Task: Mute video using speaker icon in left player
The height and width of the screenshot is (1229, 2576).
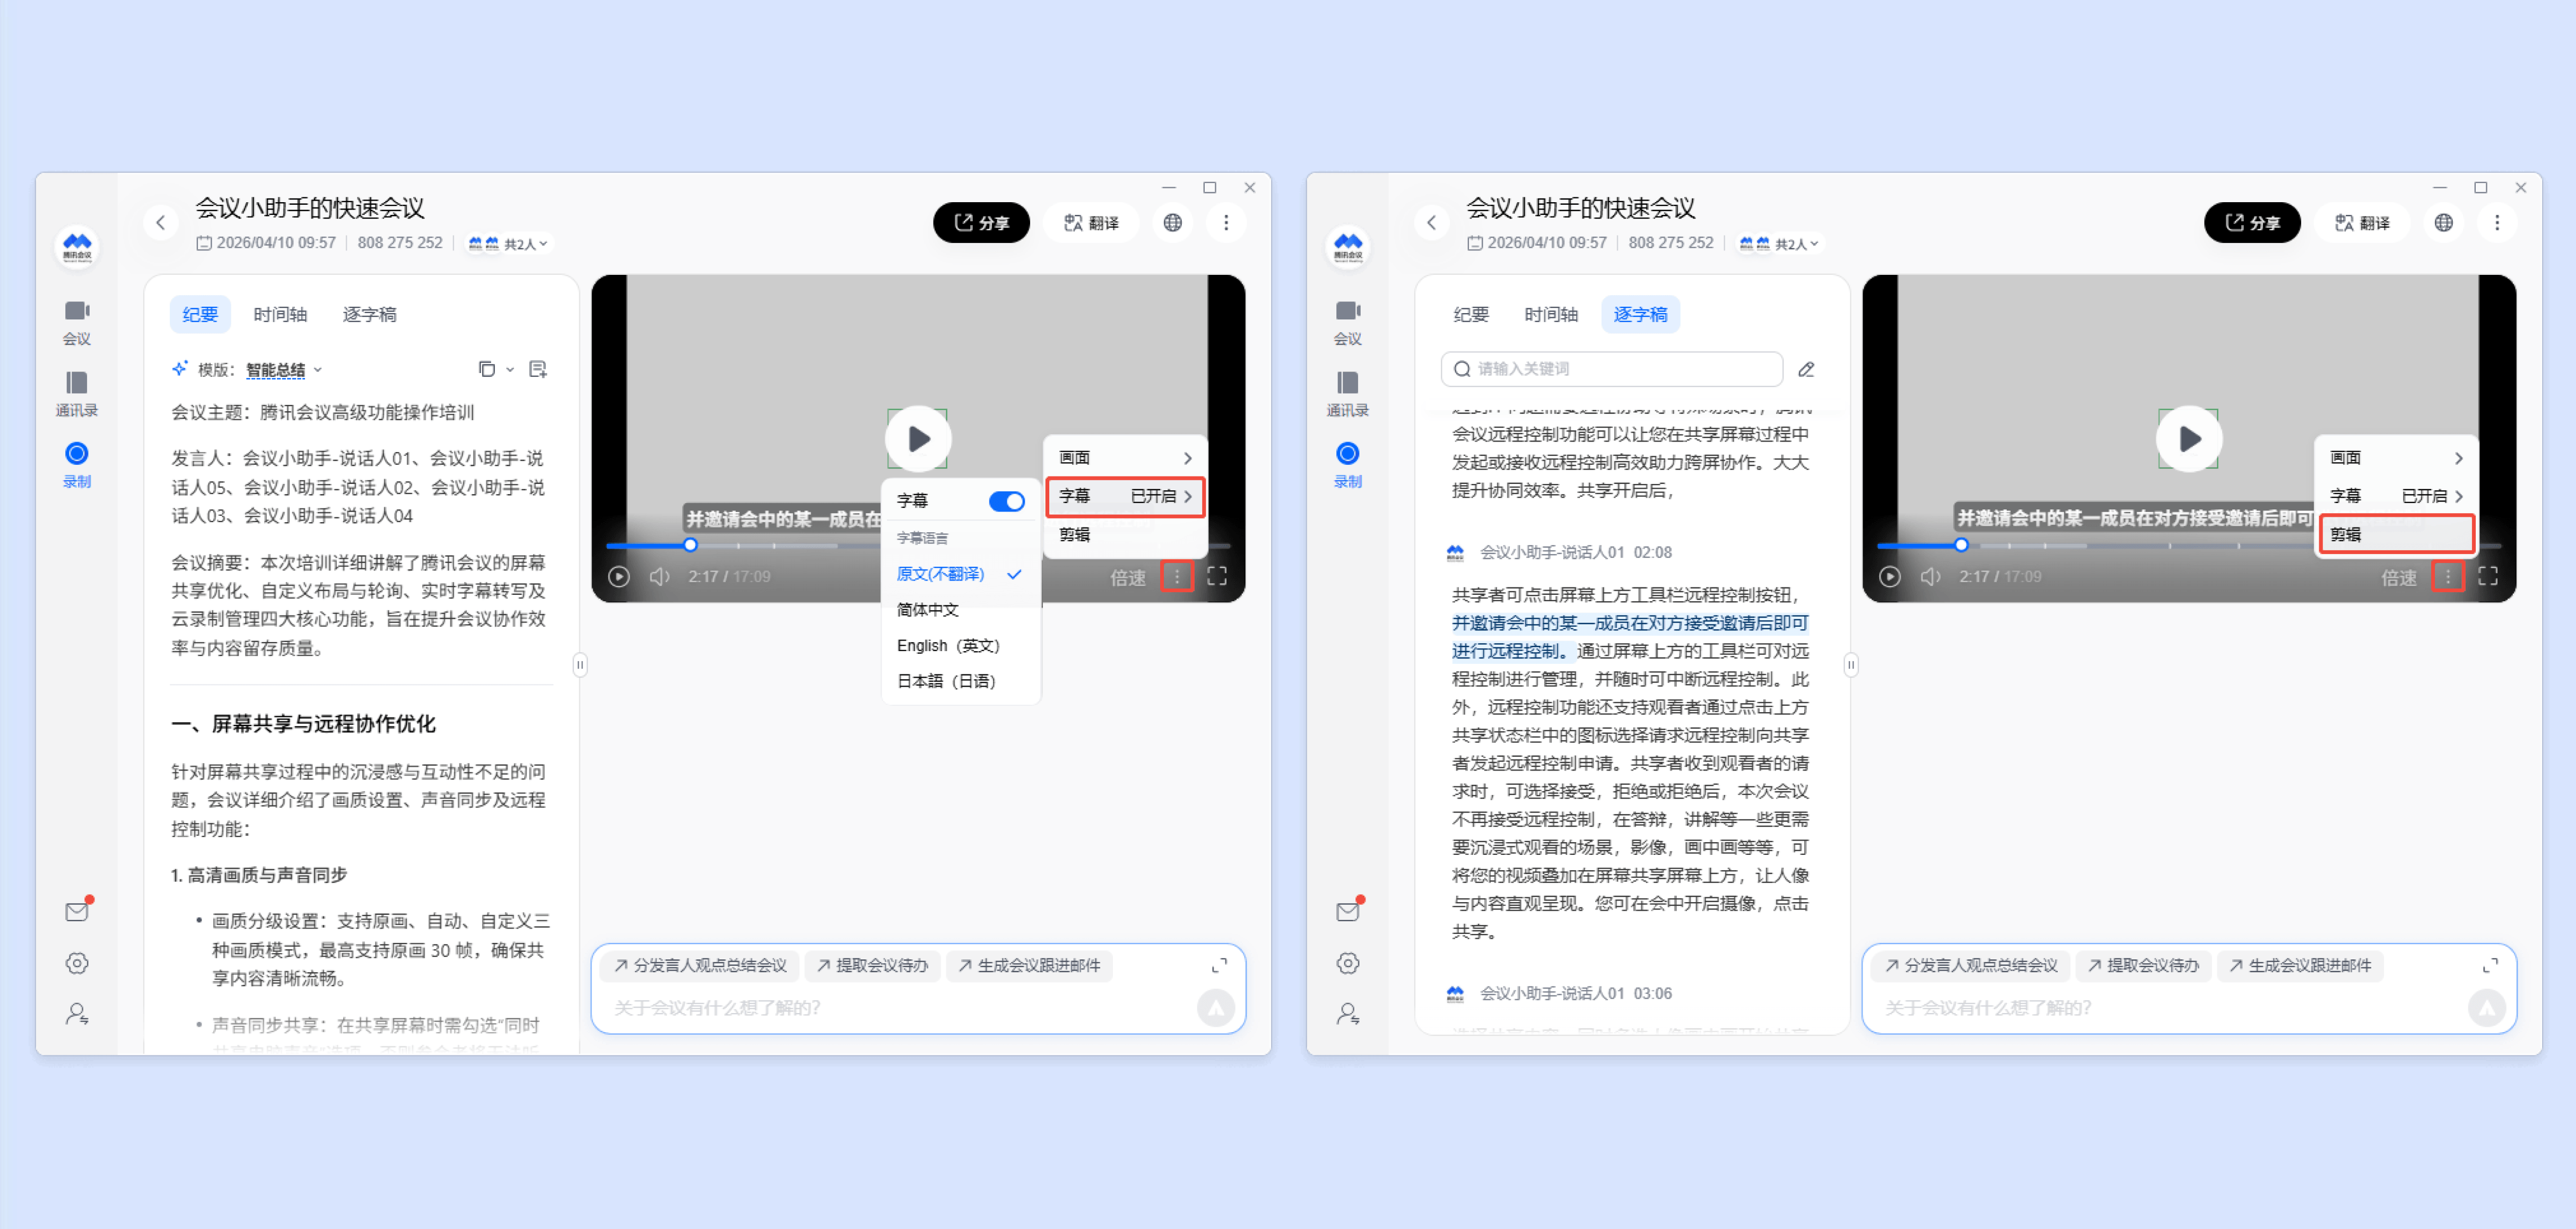Action: [x=660, y=576]
